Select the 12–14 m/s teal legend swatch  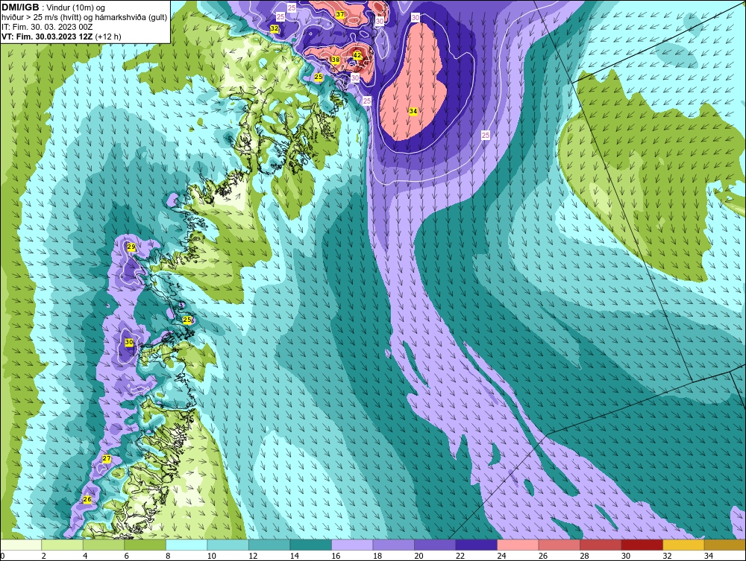pos(269,545)
